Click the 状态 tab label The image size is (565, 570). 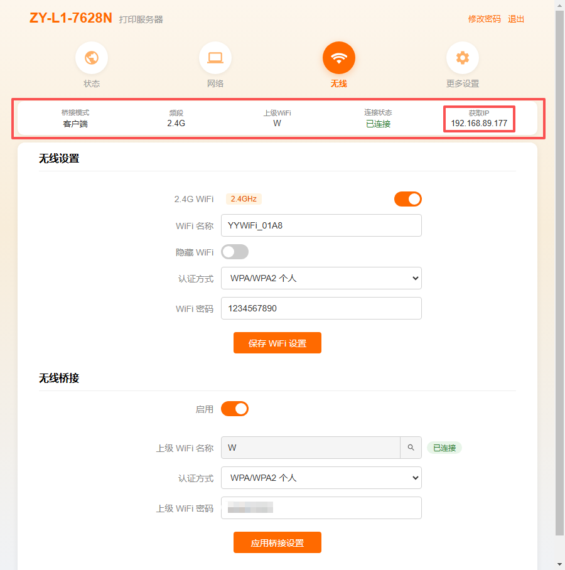coord(92,83)
